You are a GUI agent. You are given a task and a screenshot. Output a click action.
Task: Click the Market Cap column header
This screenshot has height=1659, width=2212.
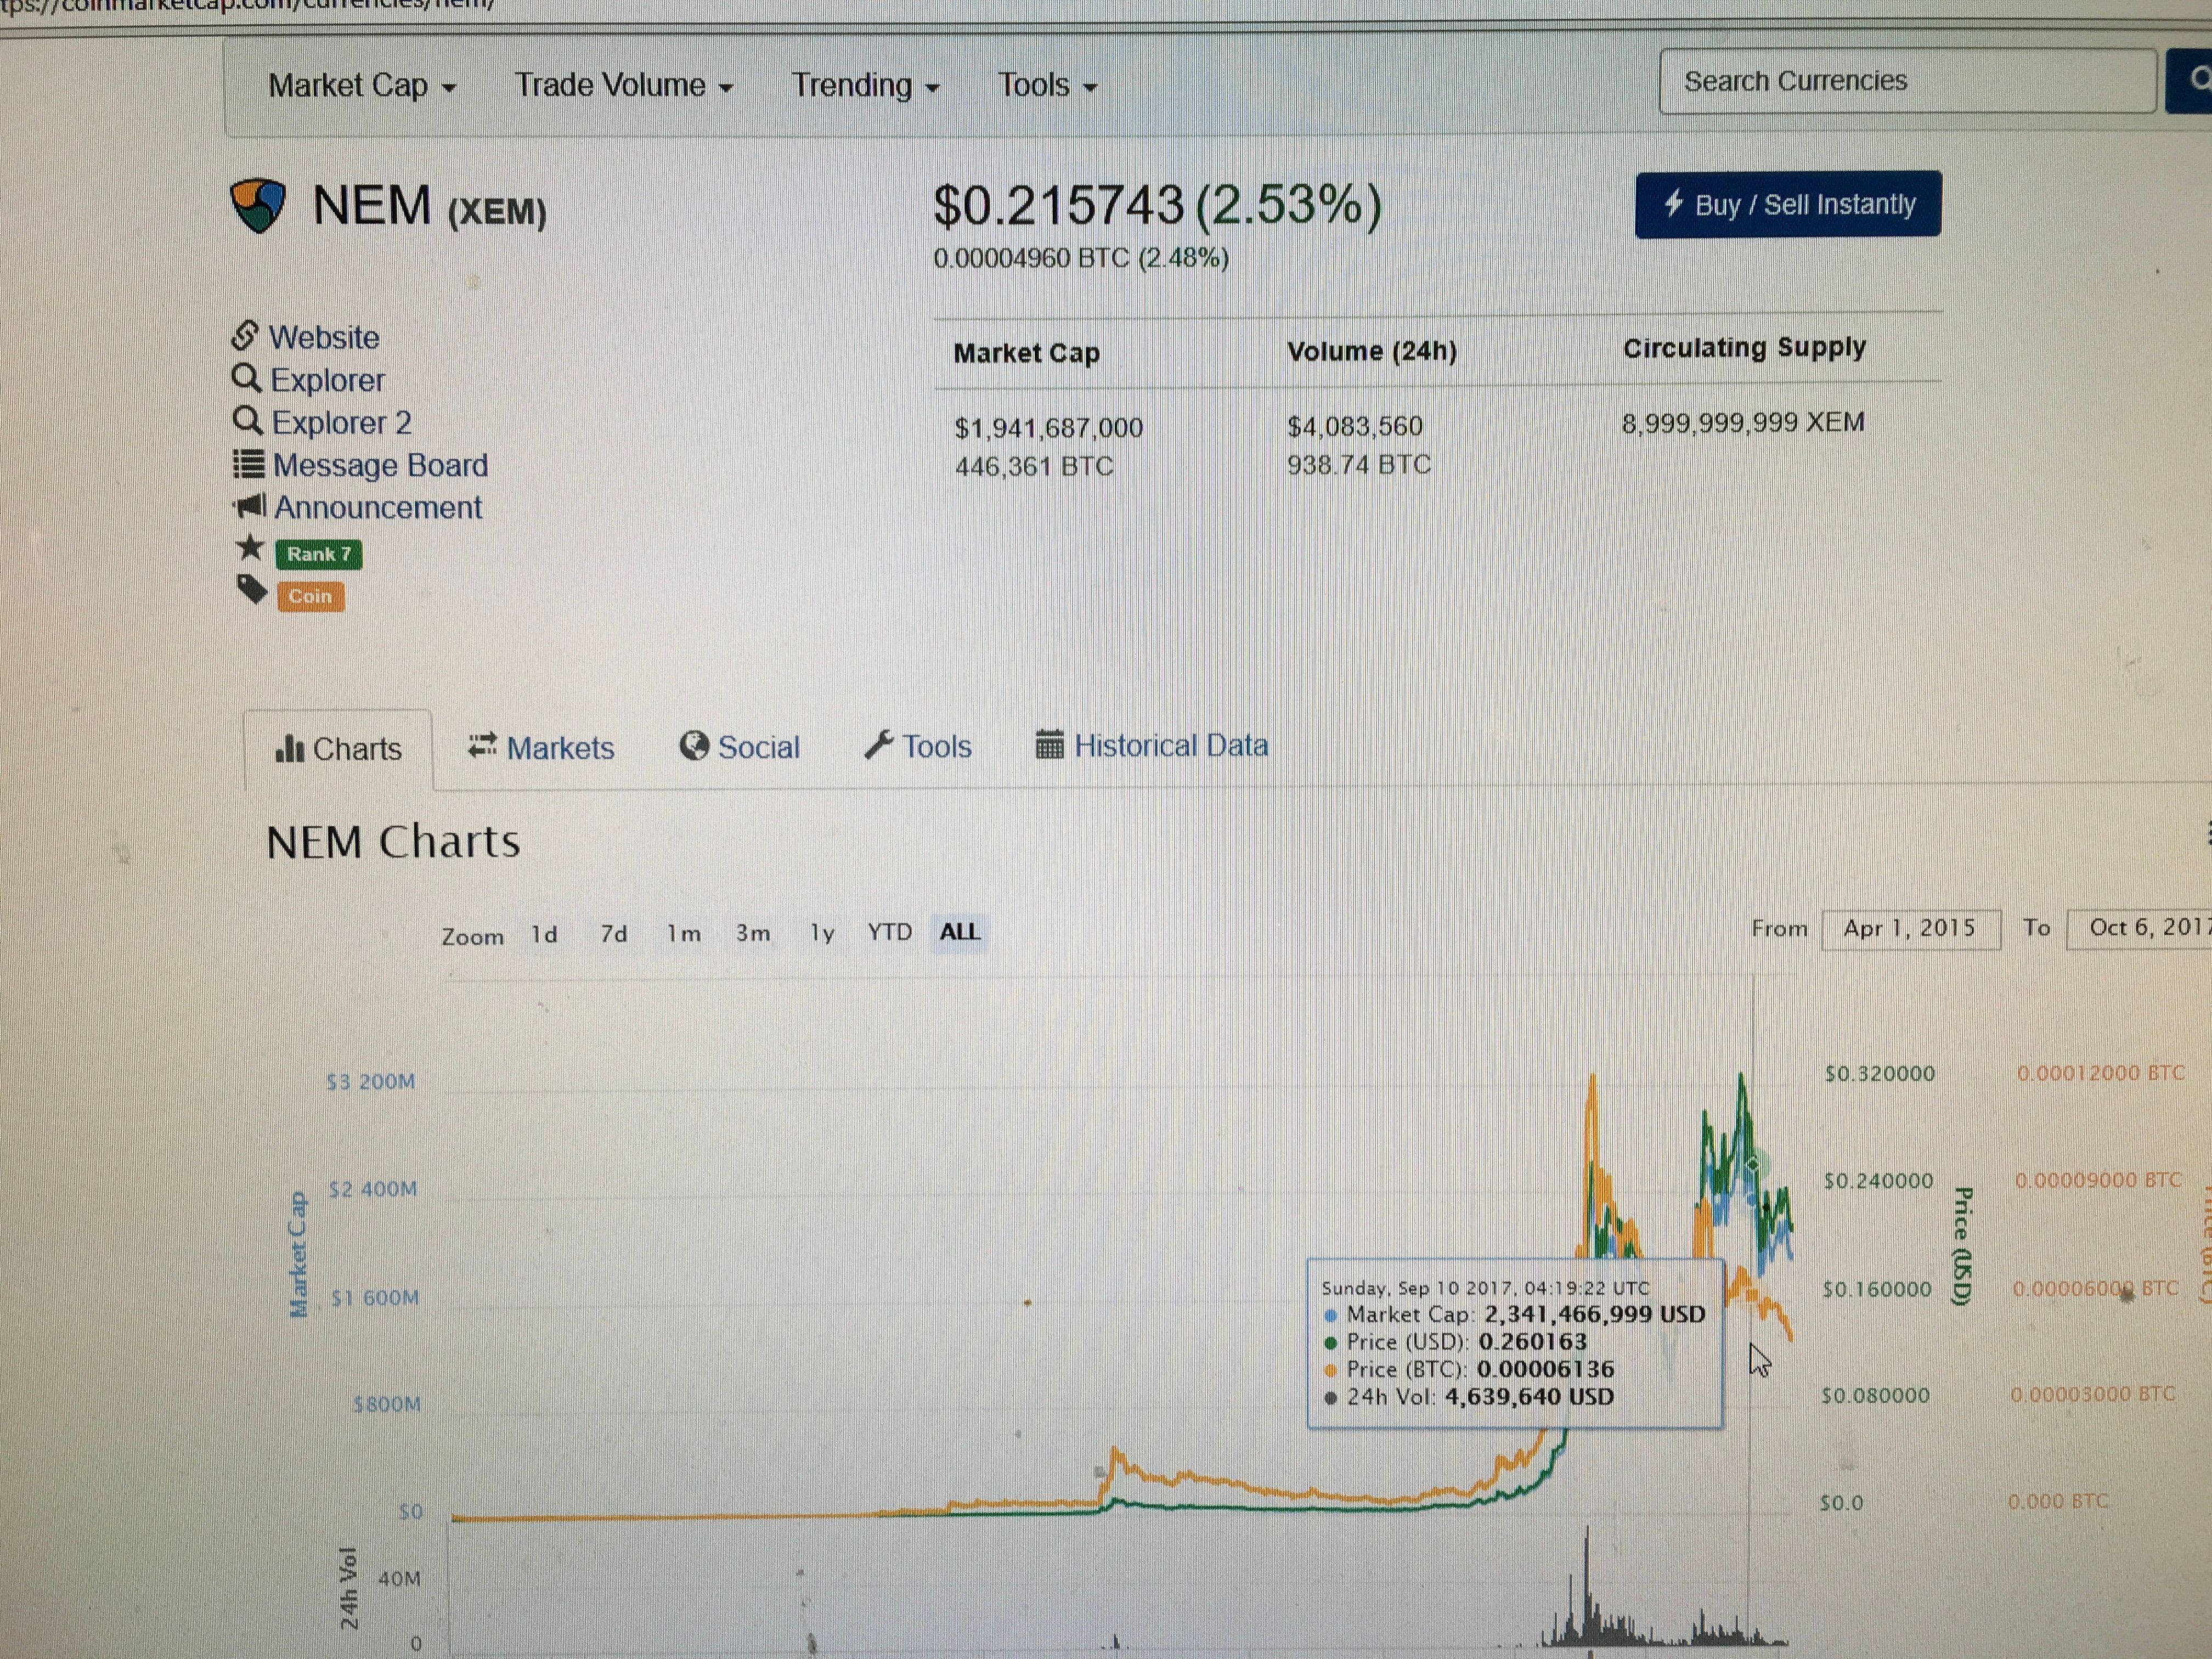[1027, 353]
